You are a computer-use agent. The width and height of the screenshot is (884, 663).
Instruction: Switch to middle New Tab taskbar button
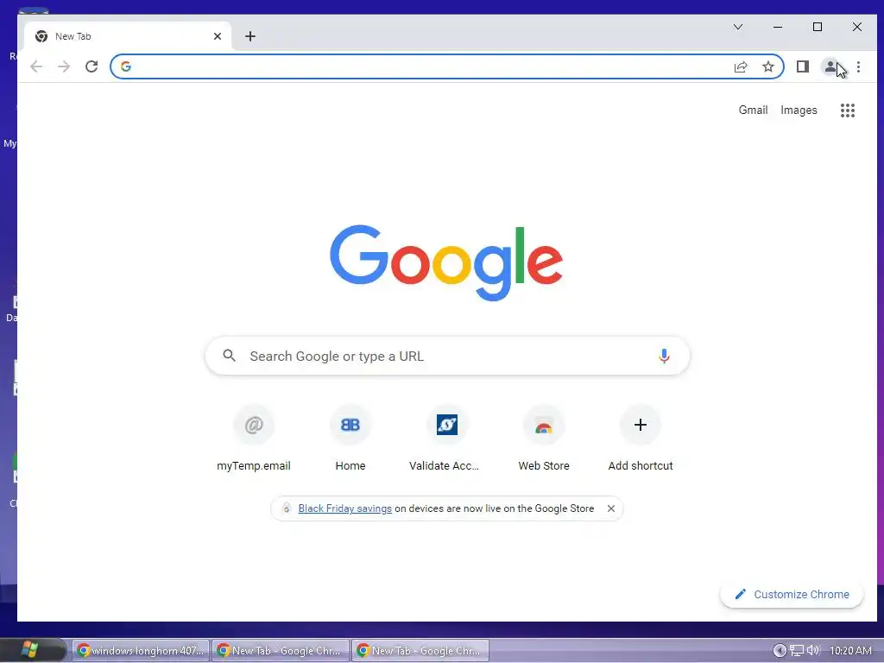click(281, 651)
